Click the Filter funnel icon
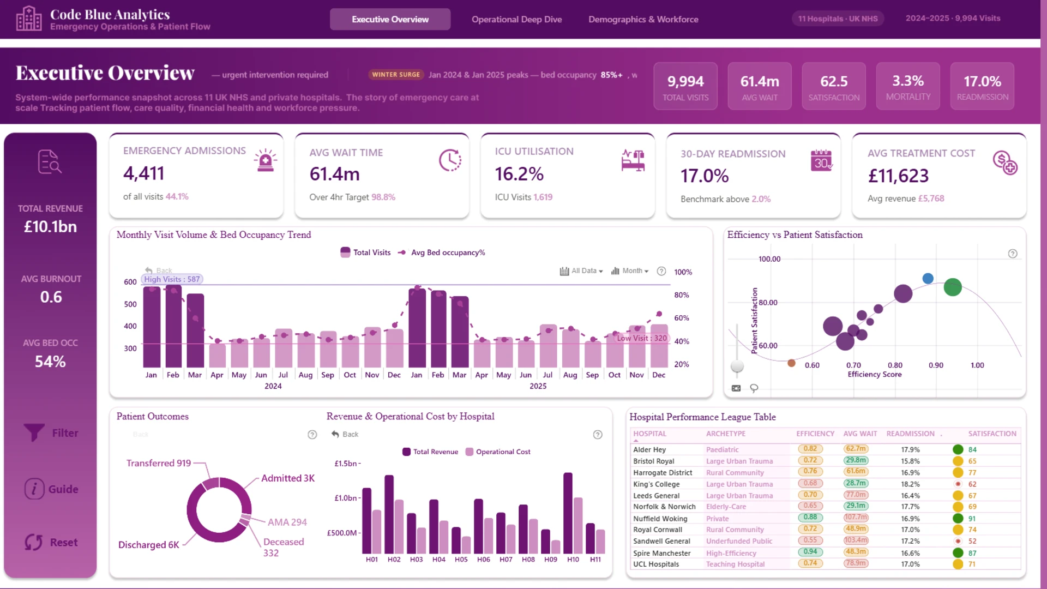Image resolution: width=1047 pixels, height=589 pixels. pos(34,432)
